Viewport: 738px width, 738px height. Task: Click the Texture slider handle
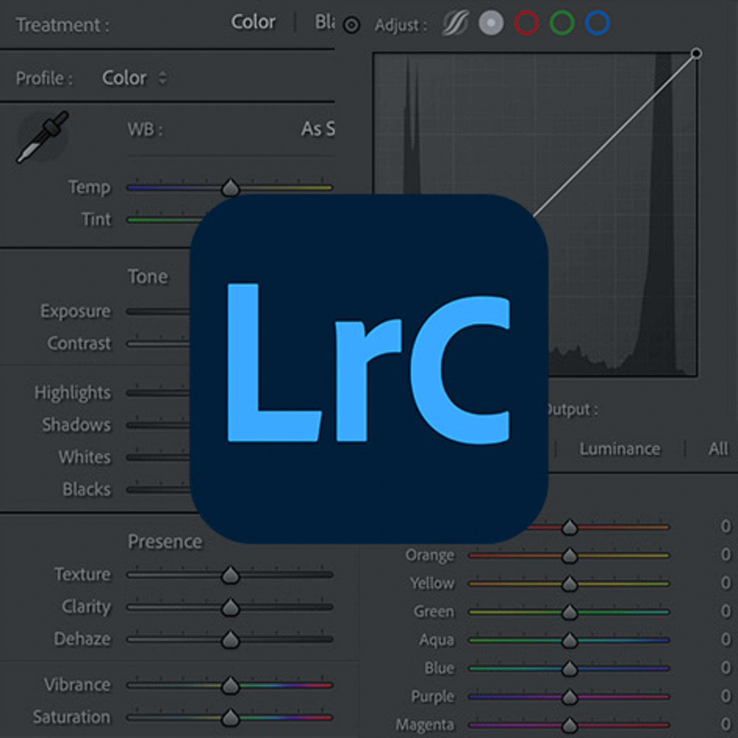coord(230,575)
